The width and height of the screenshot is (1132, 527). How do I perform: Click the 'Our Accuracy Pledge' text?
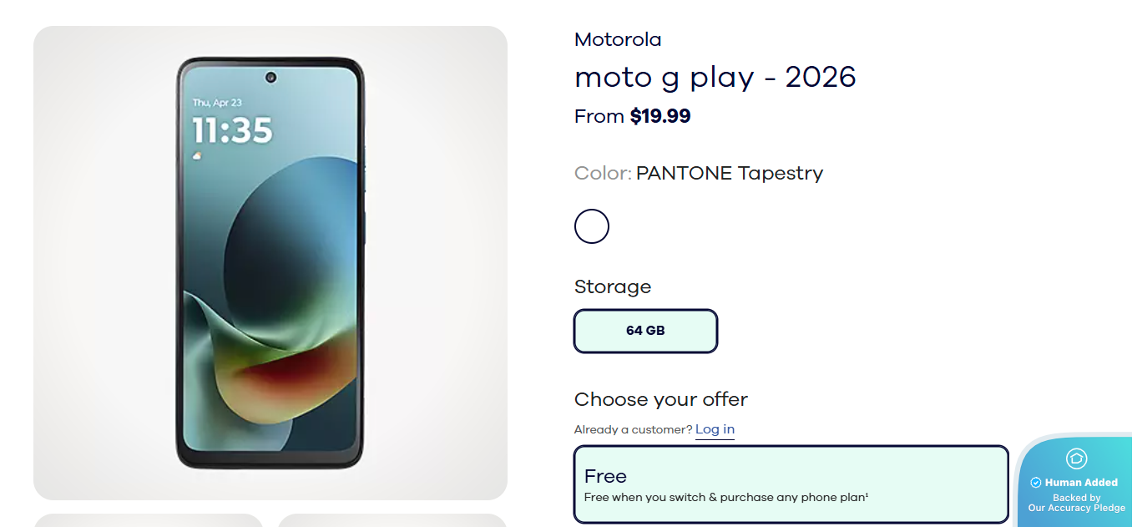1076,508
